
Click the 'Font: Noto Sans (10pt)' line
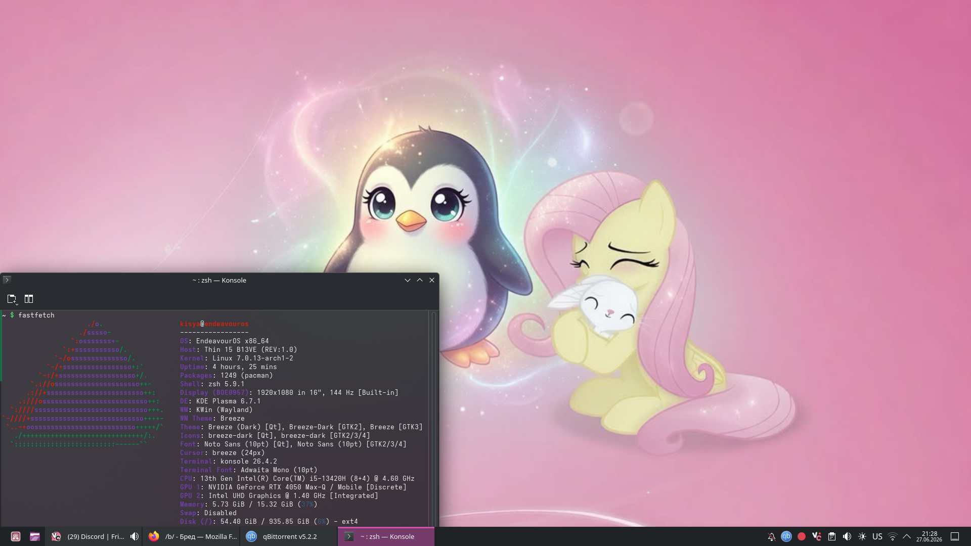(x=293, y=444)
